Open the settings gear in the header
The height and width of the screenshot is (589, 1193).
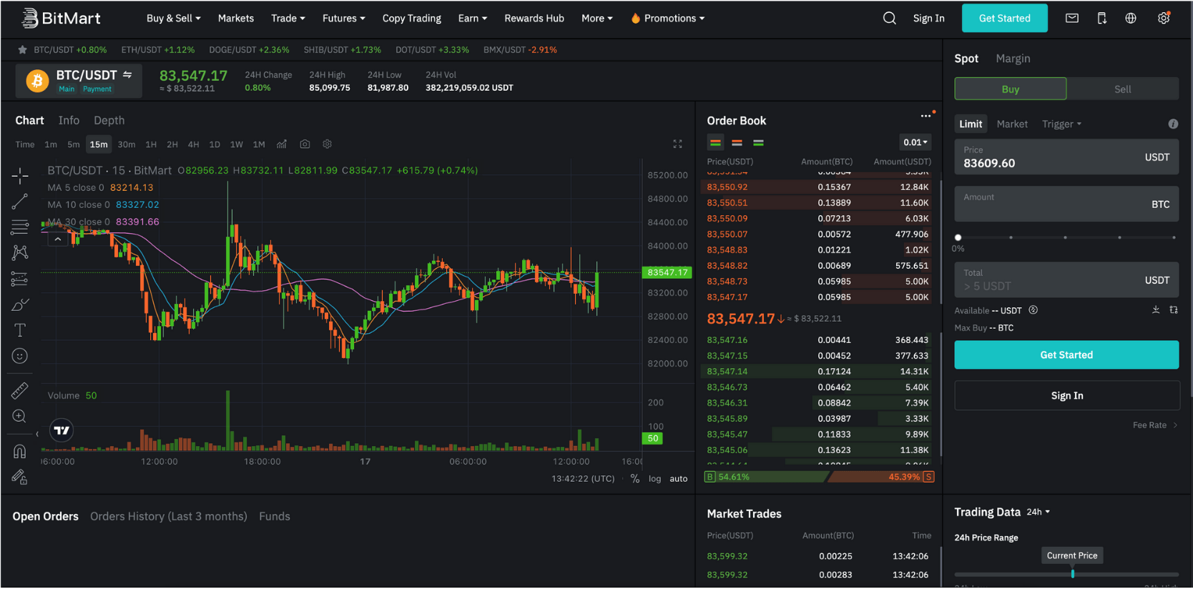tap(1164, 19)
